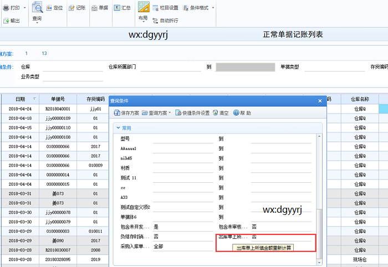
Task: Select row with 单据号 0100000003
Action: (x=58, y=231)
